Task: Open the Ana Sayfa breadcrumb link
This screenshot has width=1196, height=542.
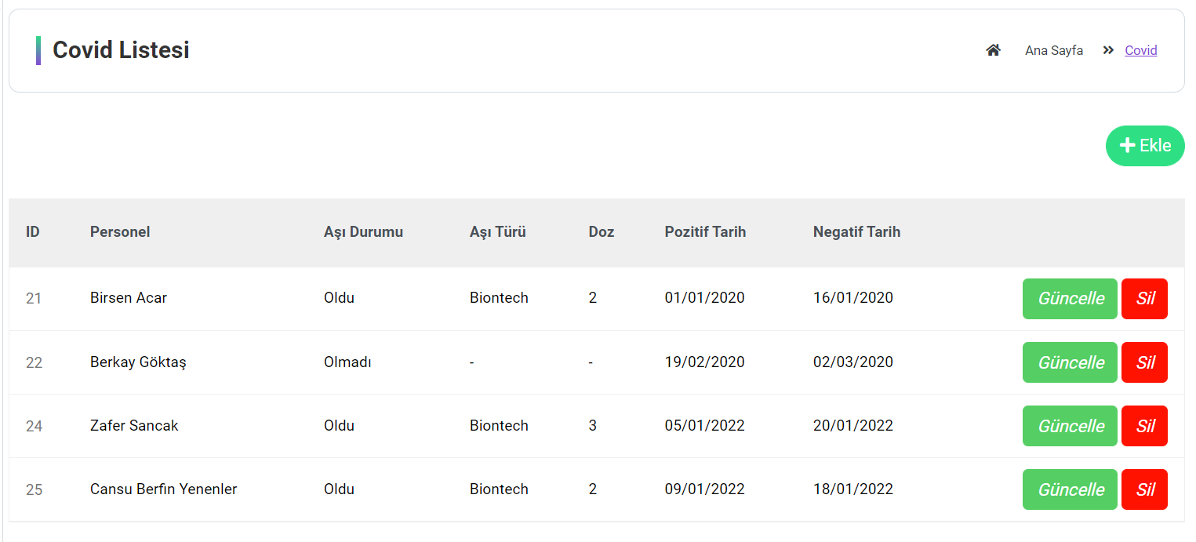Action: coord(1053,49)
